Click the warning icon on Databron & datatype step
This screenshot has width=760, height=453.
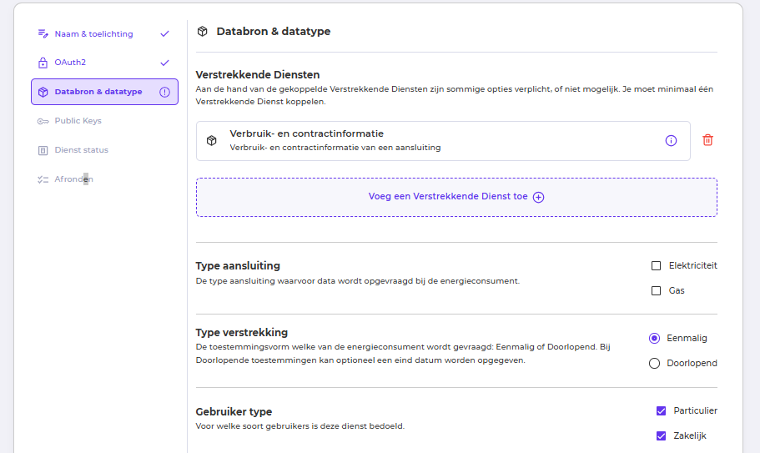165,92
